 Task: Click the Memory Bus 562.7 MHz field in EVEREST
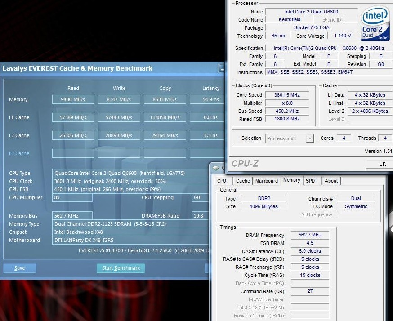(72, 216)
